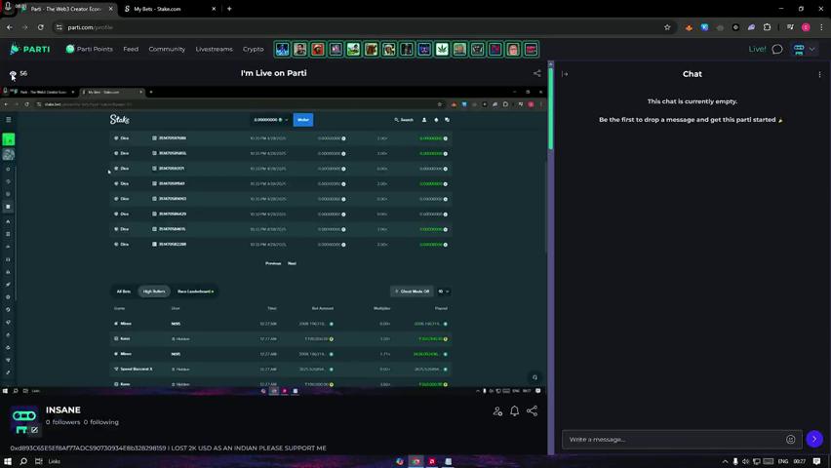Open the Windows Start menu
831x468 pixels.
tap(8, 461)
